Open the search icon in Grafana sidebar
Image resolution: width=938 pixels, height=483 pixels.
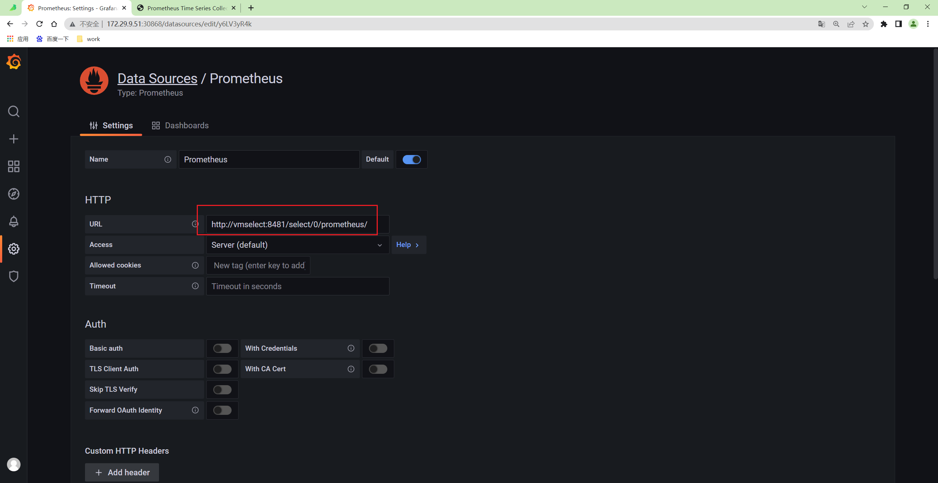pos(14,111)
